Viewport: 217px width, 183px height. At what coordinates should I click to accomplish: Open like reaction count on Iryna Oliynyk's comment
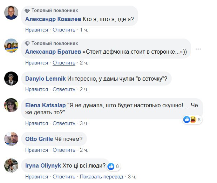(x=114, y=166)
